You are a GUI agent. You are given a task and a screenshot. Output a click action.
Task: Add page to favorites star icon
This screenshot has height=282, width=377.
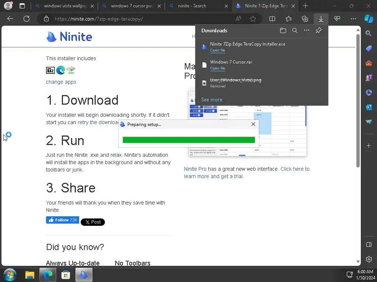[x=253, y=19]
